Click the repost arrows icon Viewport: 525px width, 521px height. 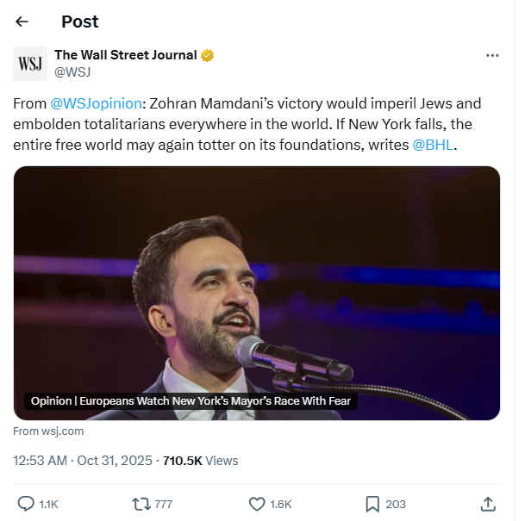[141, 504]
